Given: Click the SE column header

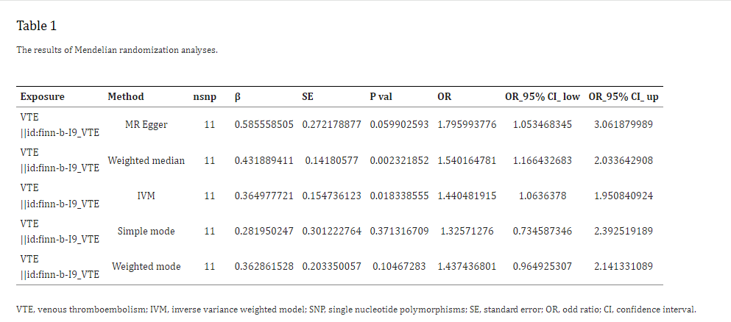Looking at the screenshot, I should coord(308,97).
